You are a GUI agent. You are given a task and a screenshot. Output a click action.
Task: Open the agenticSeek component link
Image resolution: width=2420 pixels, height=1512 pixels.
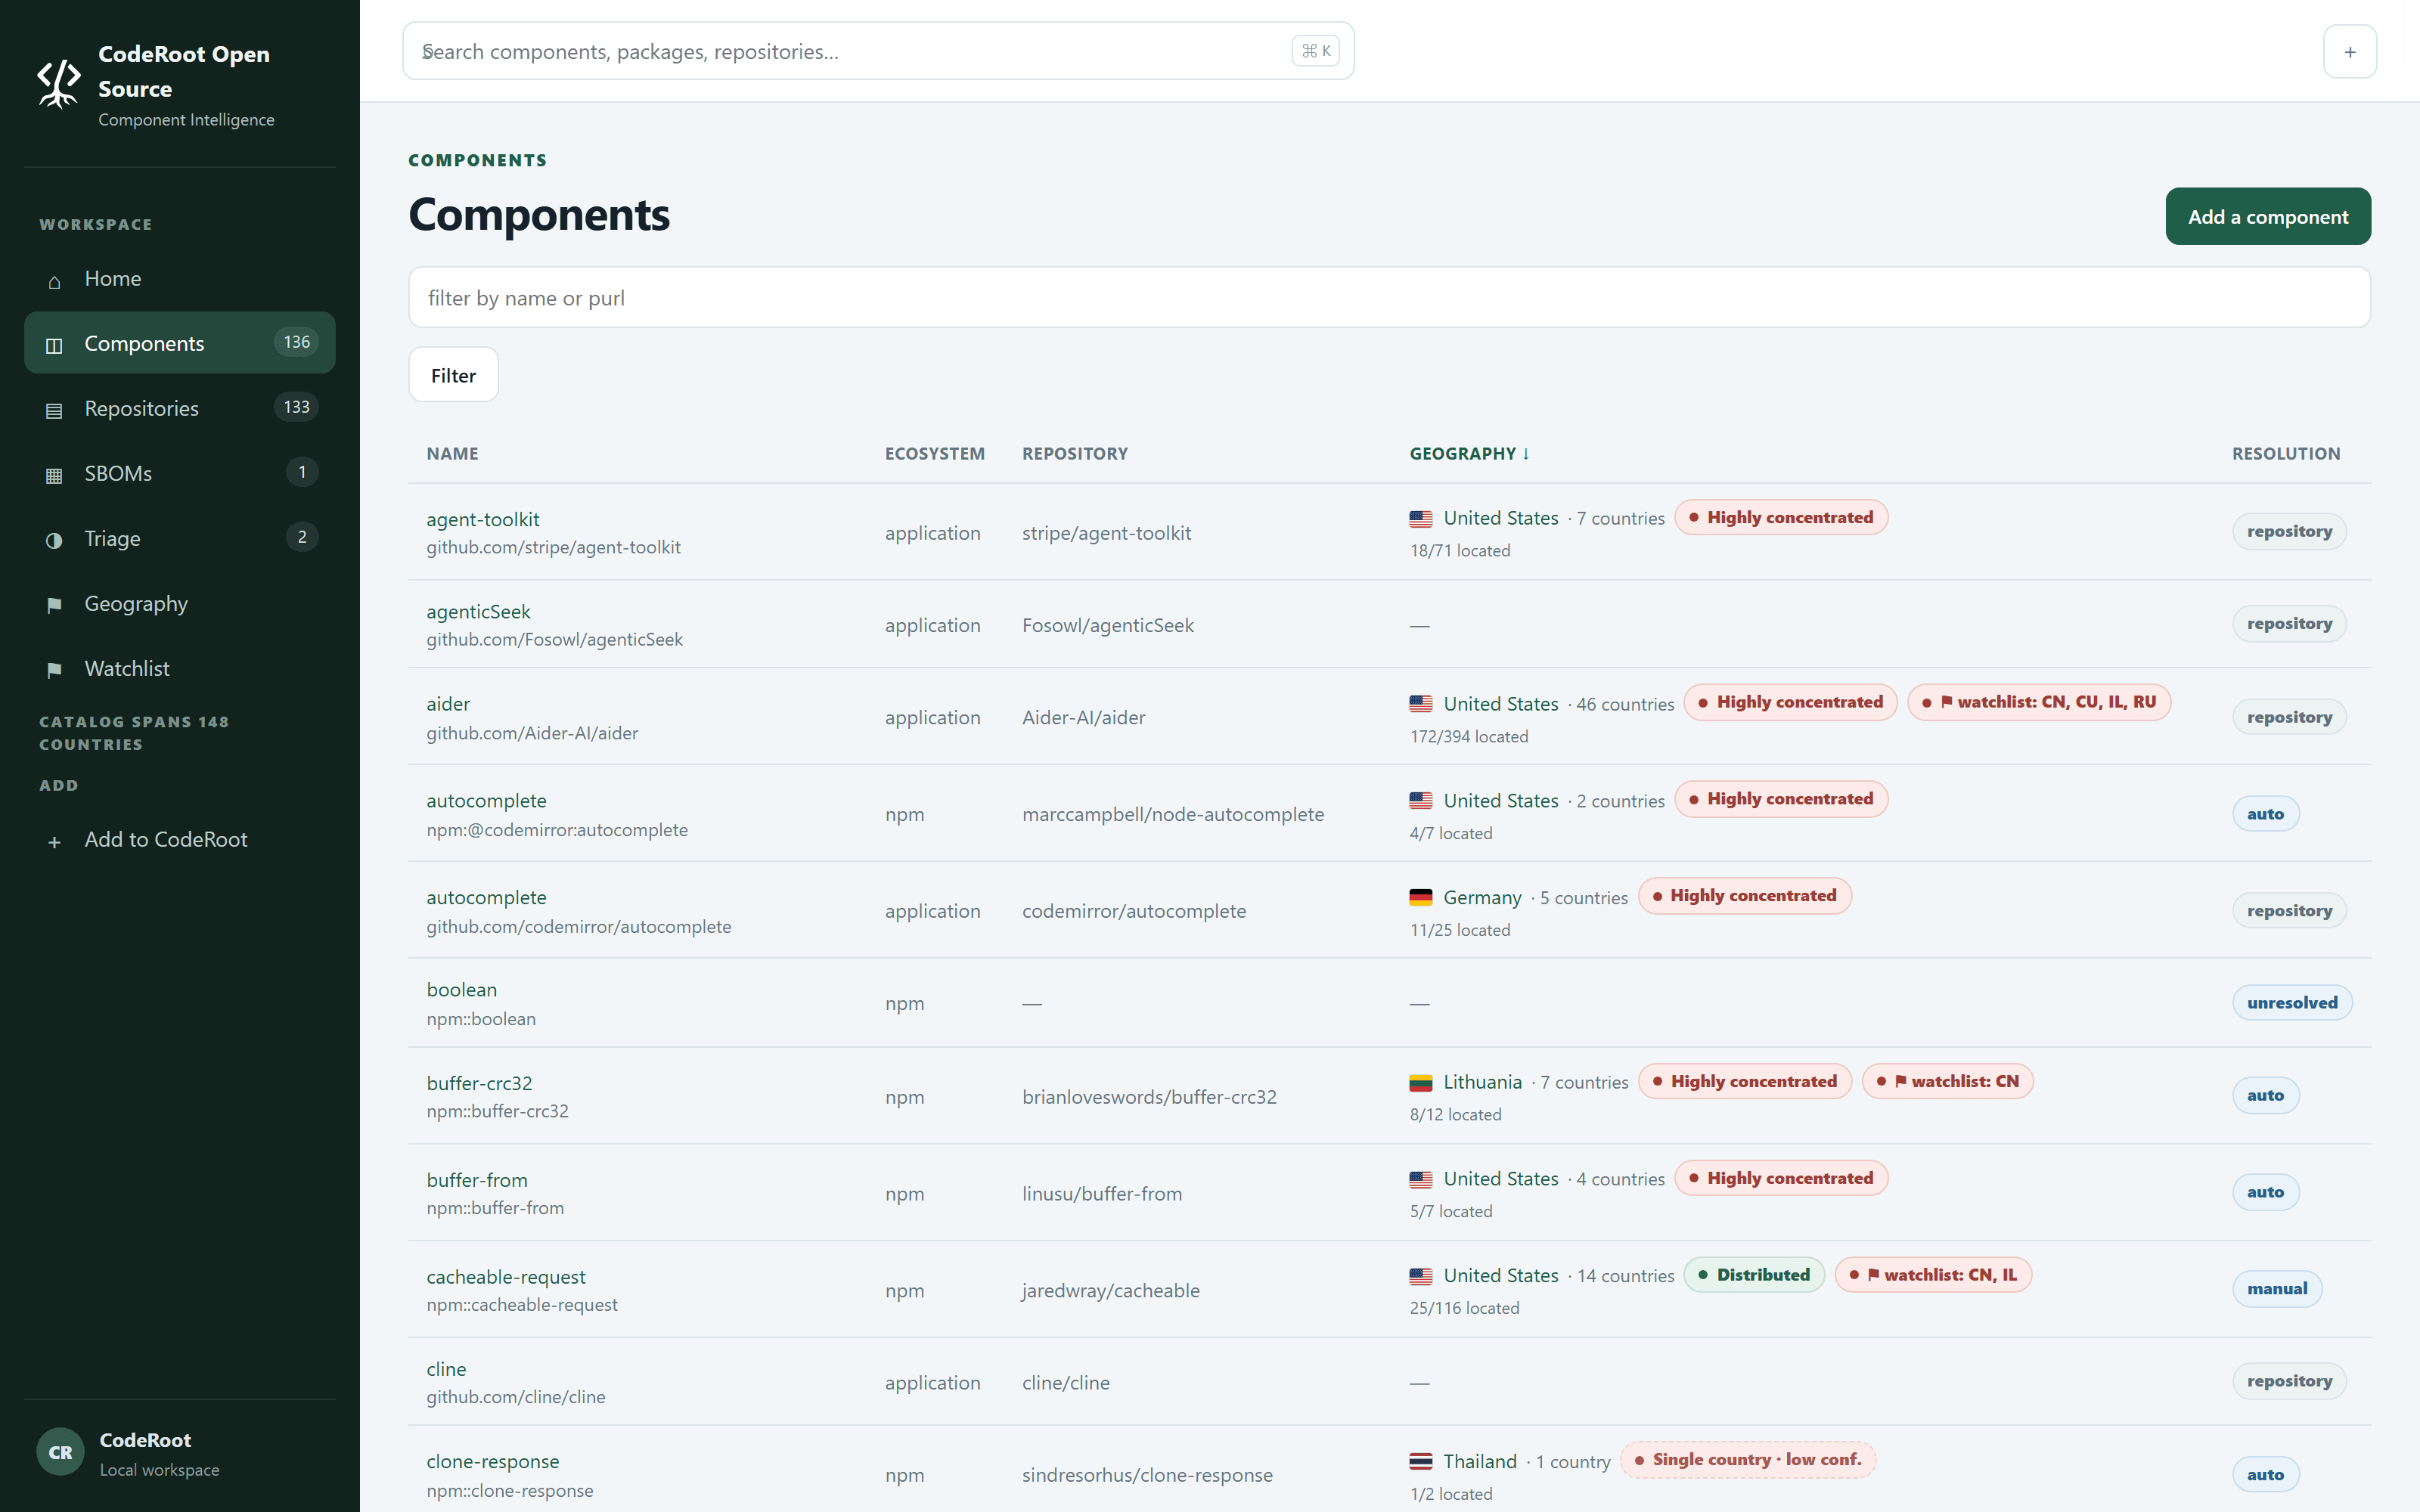478,611
